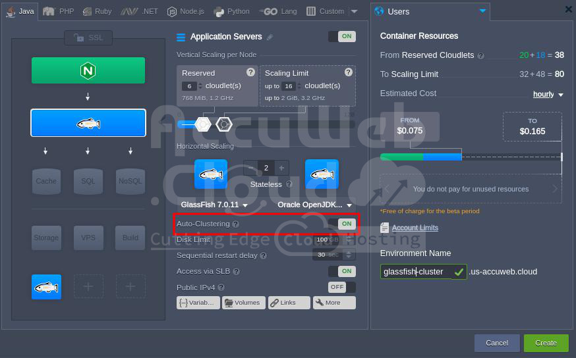This screenshot has width=576, height=358.
Task: Select the GlassFish application server block
Action: [x=88, y=123]
